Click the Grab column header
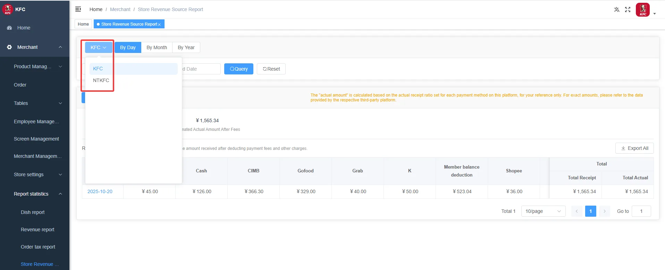This screenshot has width=665, height=270. (x=357, y=171)
